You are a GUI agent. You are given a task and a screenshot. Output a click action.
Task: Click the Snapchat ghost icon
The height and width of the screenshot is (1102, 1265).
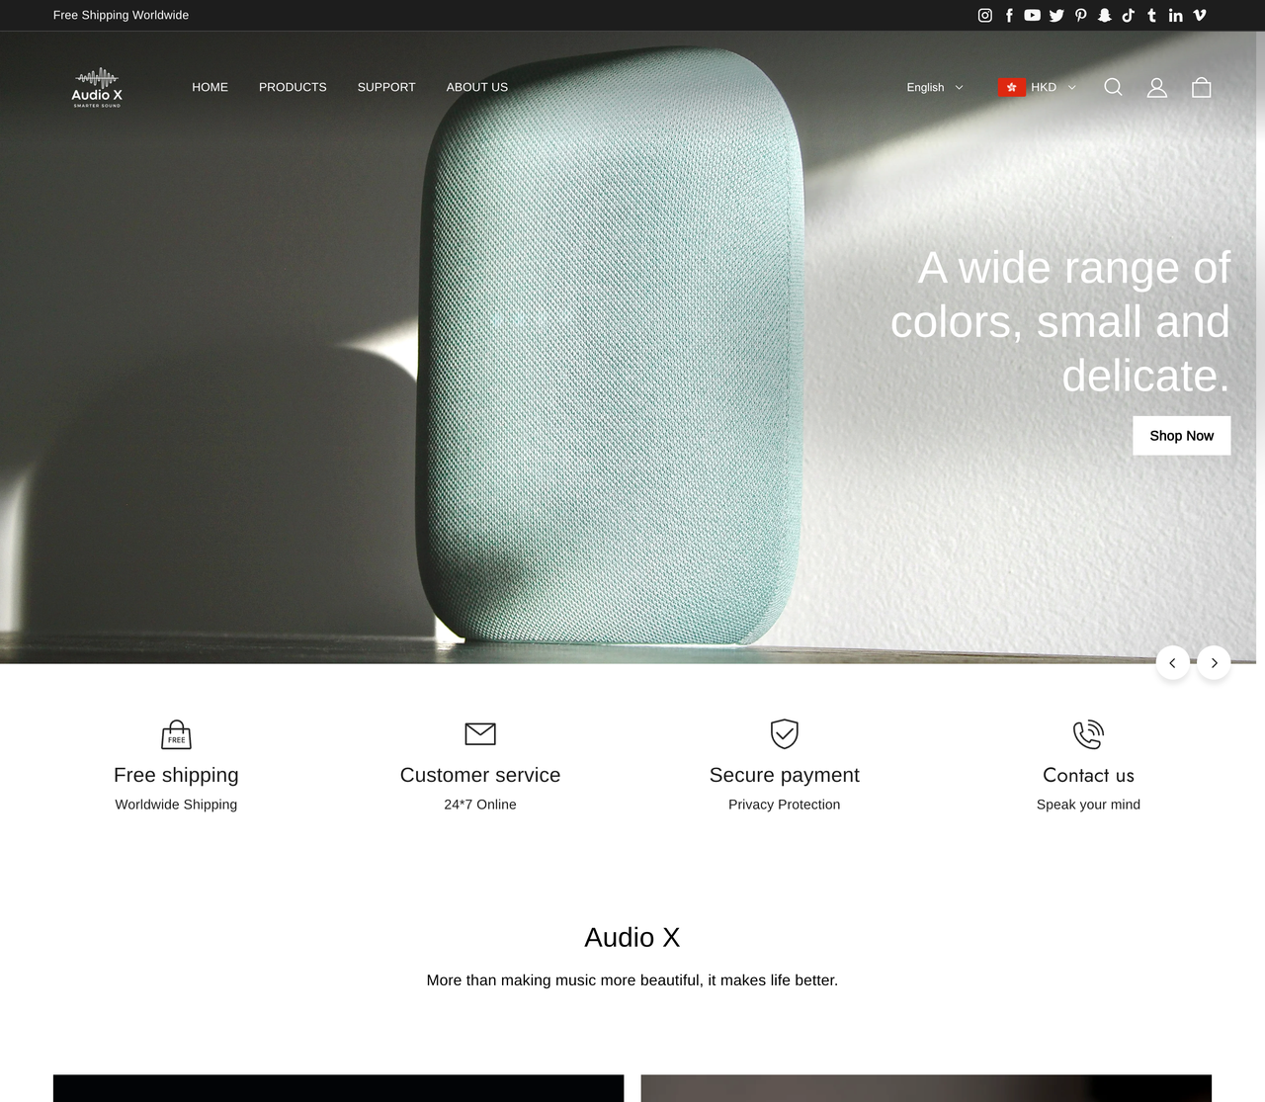(1104, 15)
